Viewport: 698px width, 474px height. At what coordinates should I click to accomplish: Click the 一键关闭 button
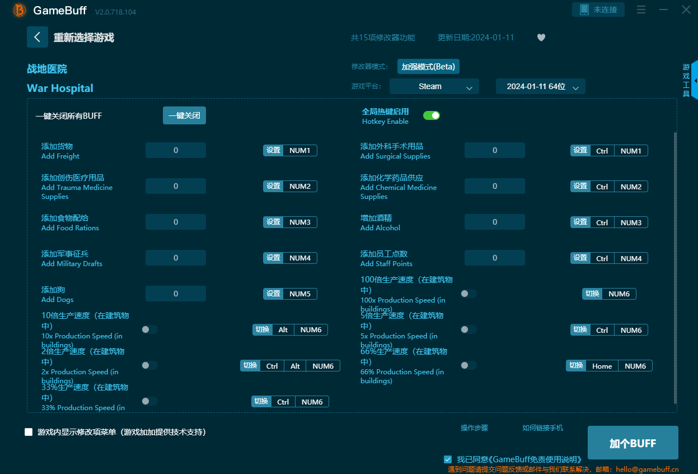point(184,115)
